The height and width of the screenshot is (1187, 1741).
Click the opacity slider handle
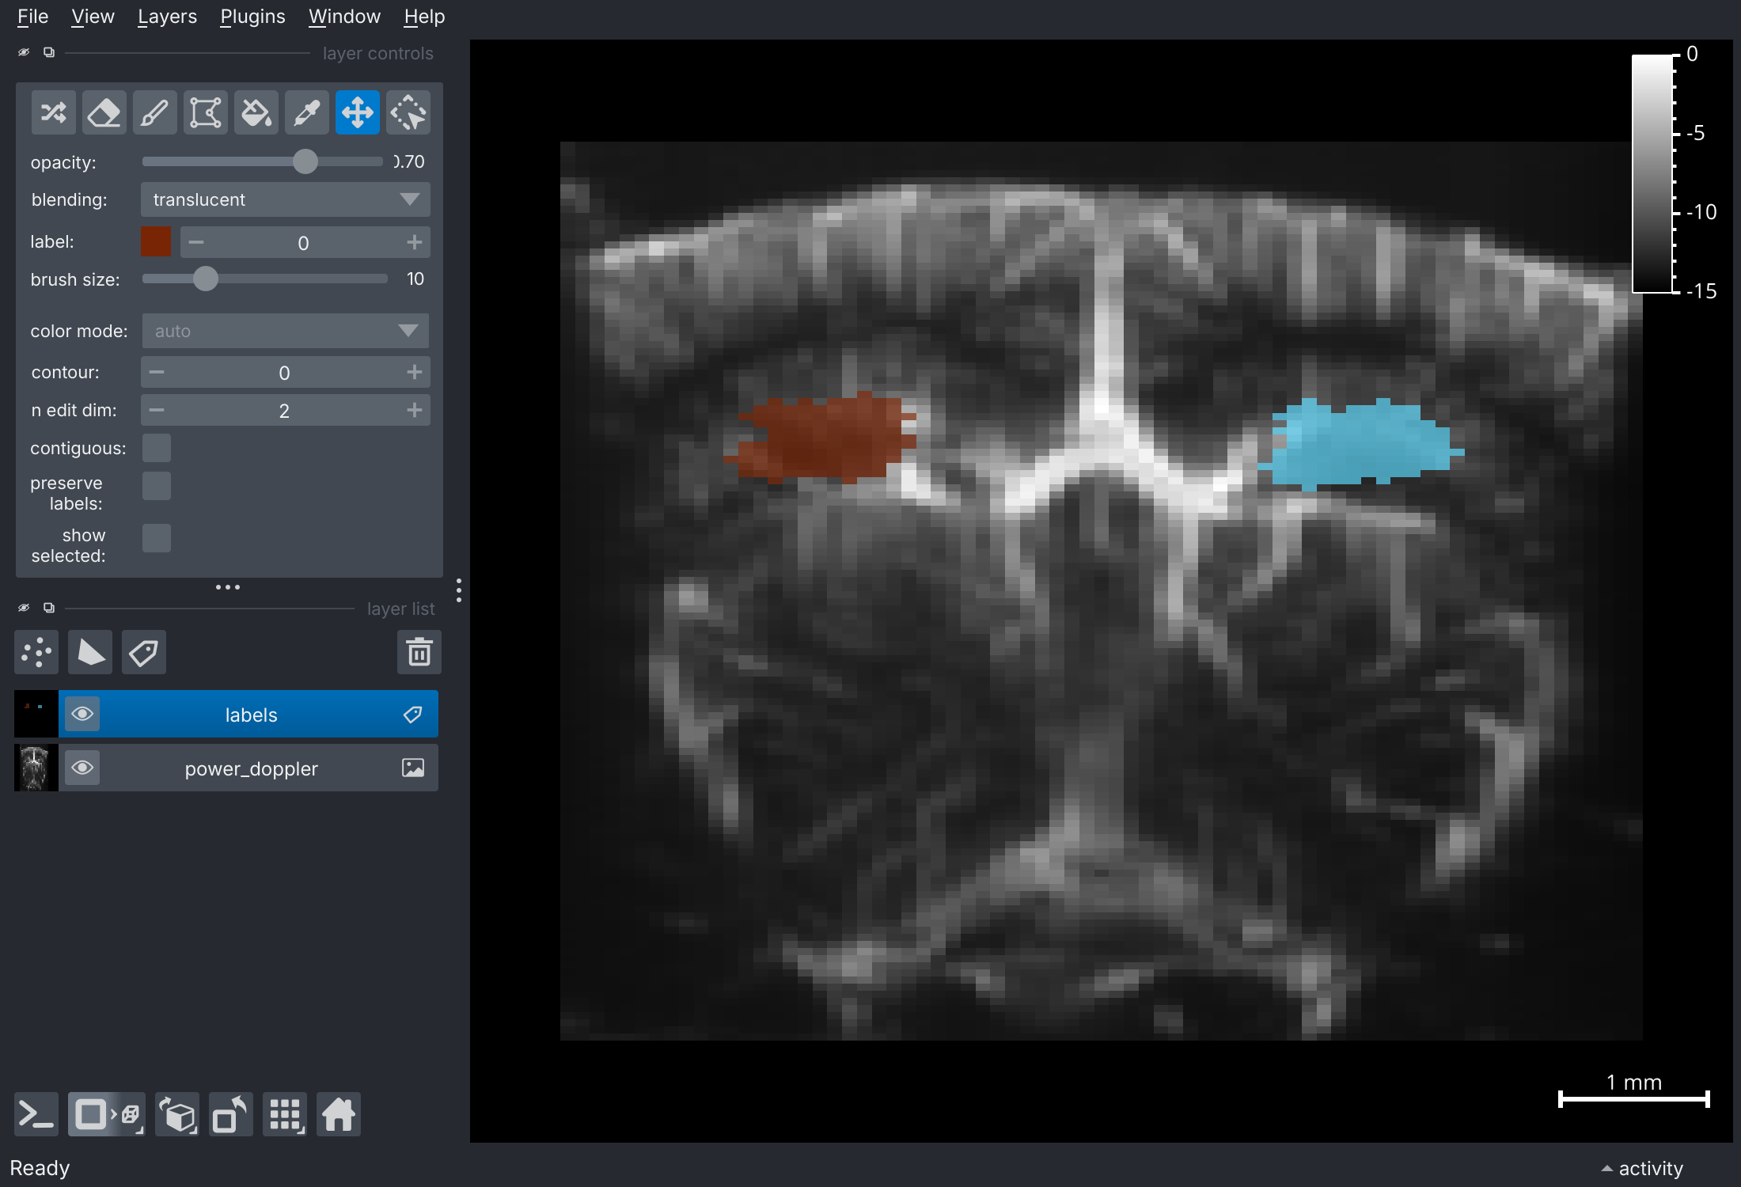(305, 161)
